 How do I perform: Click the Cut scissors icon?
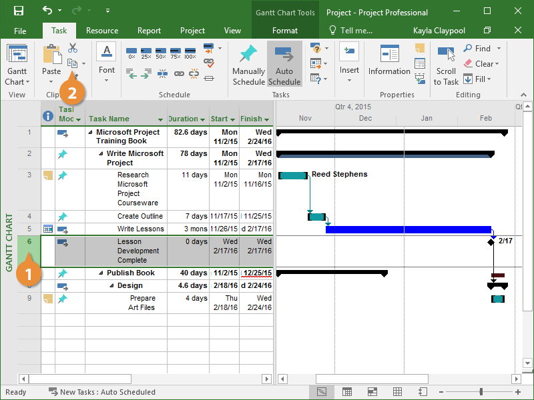click(x=73, y=49)
